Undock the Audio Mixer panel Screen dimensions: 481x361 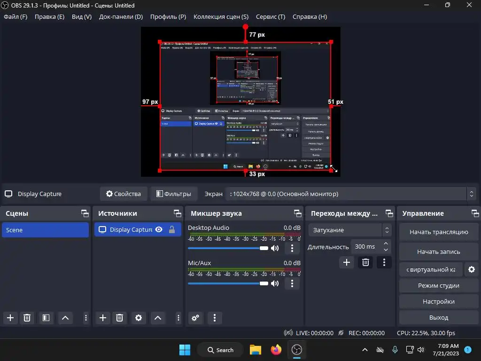[297, 213]
